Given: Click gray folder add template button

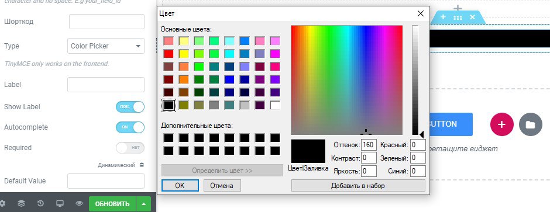Looking at the screenshot, I should pos(530,124).
